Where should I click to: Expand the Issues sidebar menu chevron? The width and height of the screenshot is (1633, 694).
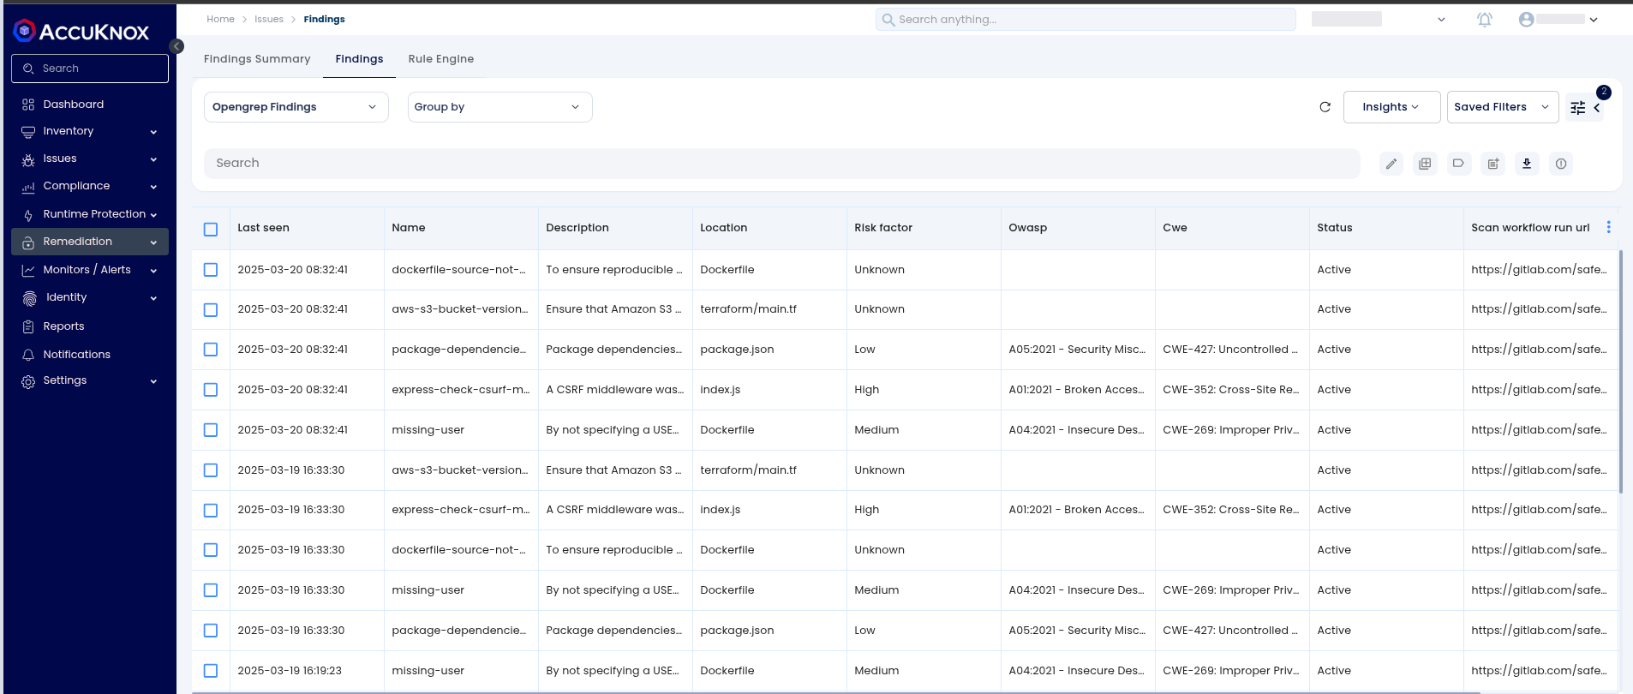click(x=153, y=159)
